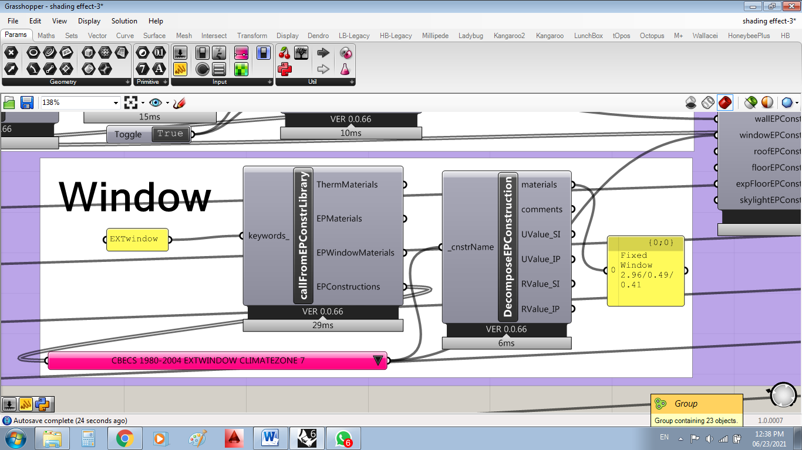The image size is (802, 450).
Task: Pick the Circle parameter icon
Action: click(x=33, y=53)
